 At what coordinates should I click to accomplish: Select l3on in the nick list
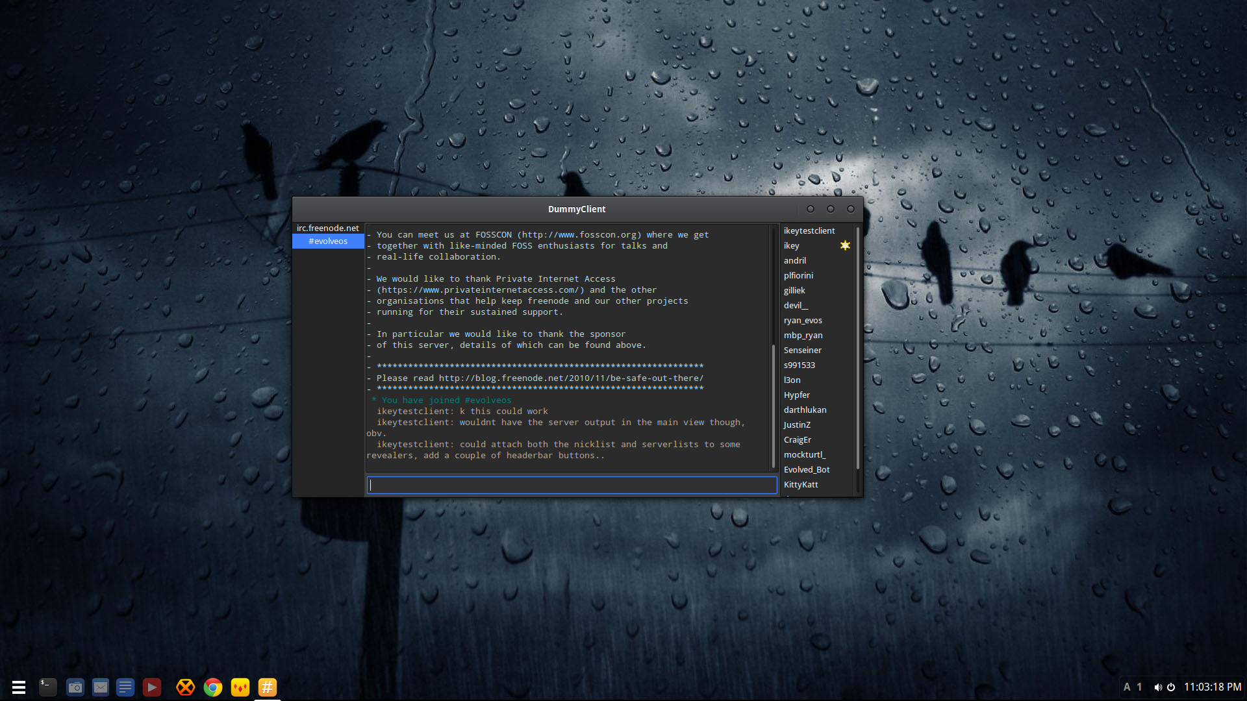(817, 380)
